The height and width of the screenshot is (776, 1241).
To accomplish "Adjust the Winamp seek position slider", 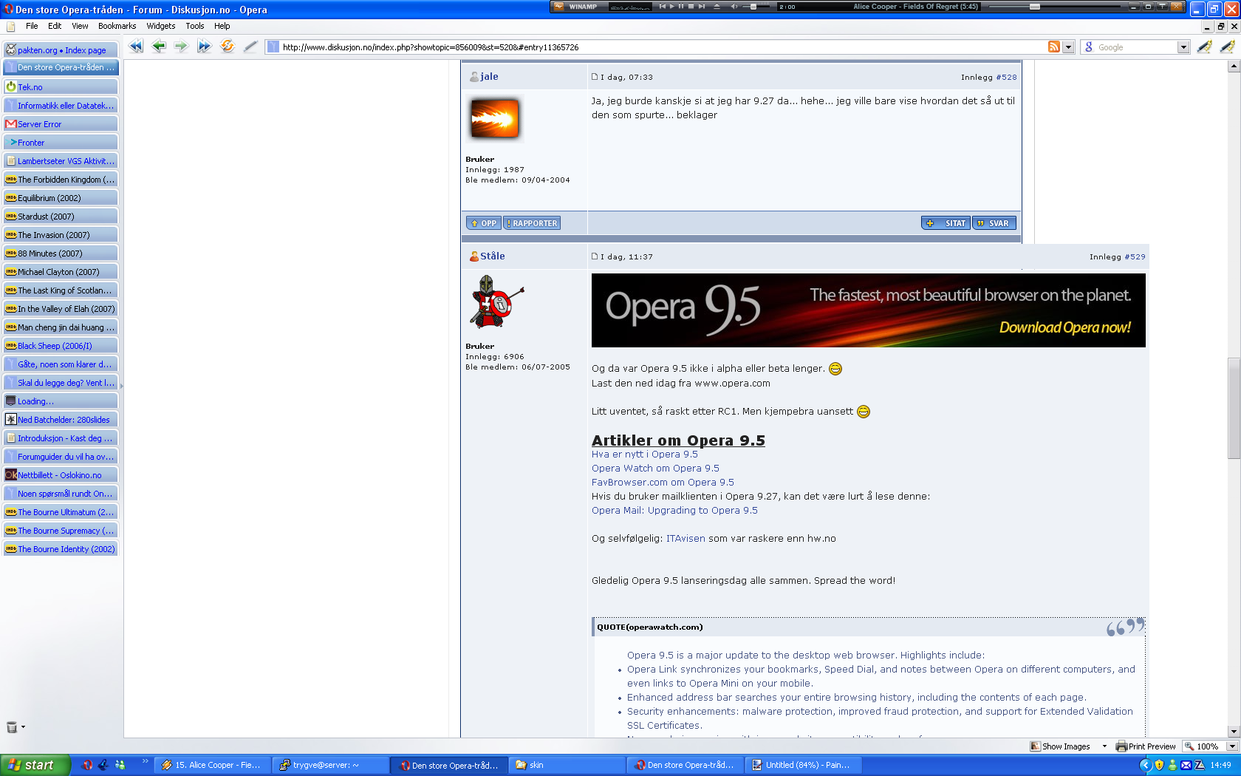I will [x=1034, y=7].
